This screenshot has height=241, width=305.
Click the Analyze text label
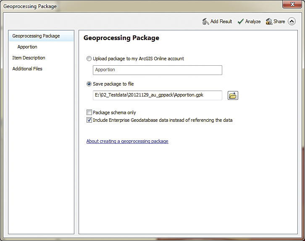(253, 21)
